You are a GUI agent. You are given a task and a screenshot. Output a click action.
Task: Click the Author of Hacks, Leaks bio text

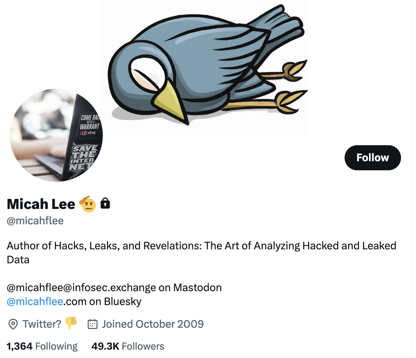pyautogui.click(x=201, y=252)
